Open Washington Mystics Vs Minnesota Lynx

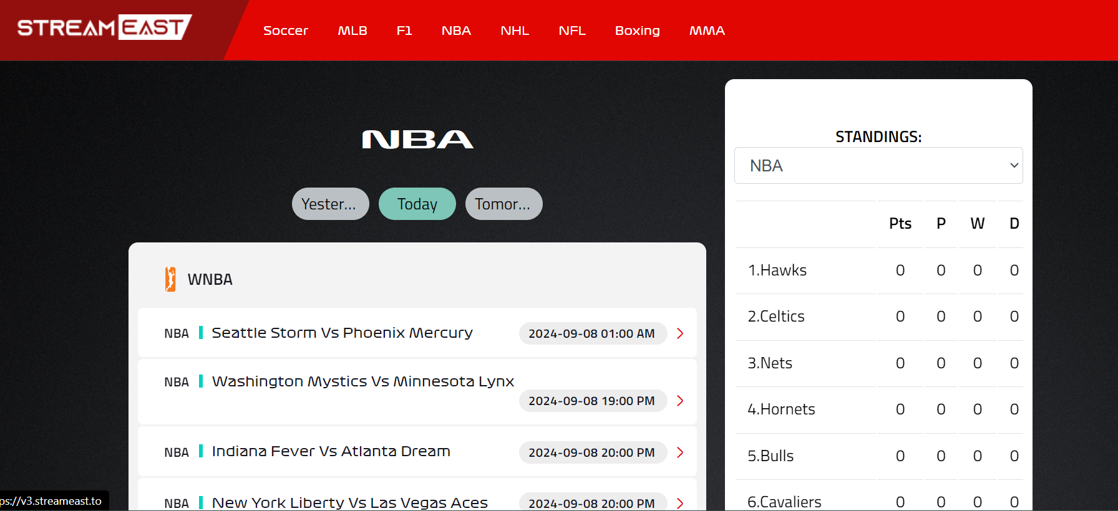(363, 381)
